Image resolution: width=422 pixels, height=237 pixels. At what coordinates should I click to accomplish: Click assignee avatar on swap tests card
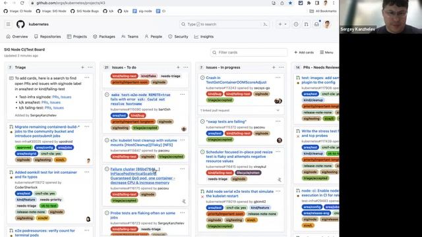coord(280,140)
